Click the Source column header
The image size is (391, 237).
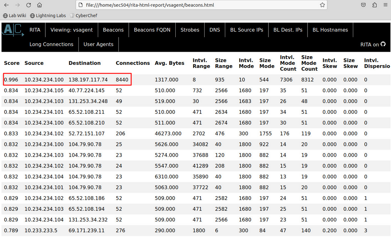pos(34,63)
